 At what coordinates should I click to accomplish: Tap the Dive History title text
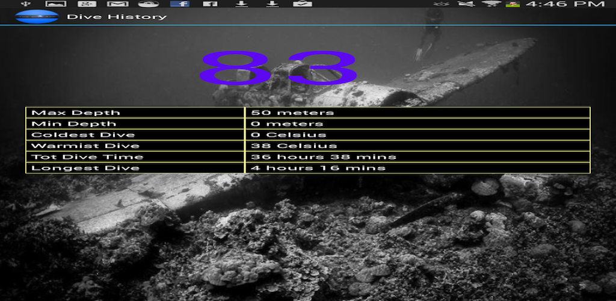click(x=117, y=16)
